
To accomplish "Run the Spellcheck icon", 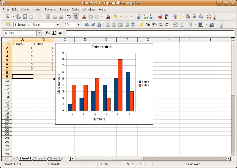I will point(69,17).
